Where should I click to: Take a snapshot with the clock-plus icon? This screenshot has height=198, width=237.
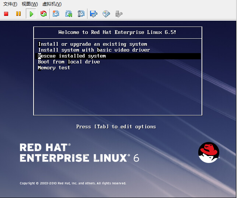(x=56, y=14)
